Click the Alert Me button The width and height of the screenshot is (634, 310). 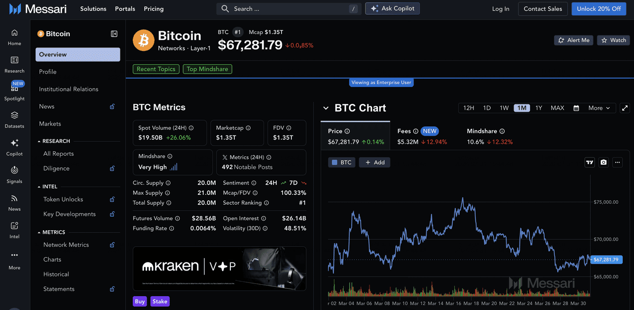[x=574, y=40]
